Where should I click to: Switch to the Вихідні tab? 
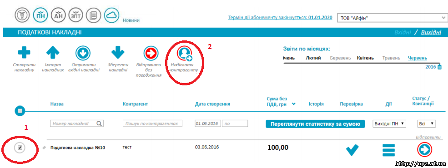coord(431,32)
